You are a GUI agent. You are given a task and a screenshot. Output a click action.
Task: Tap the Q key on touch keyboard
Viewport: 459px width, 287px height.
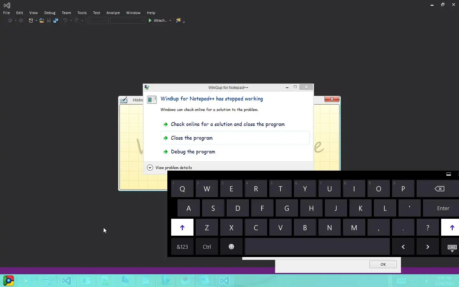click(182, 189)
